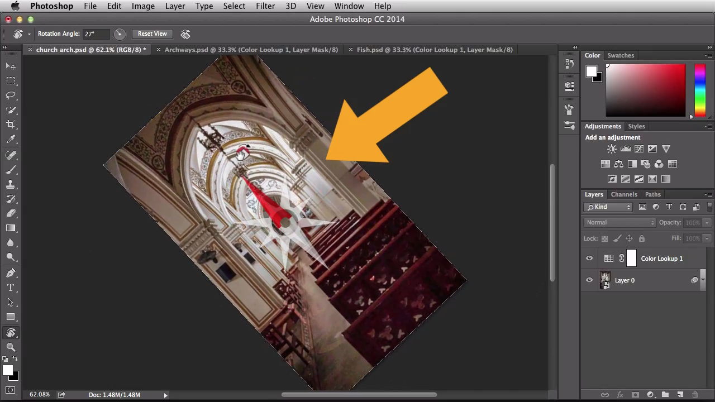Select the Rotate View tool in toolbox

[x=11, y=333]
